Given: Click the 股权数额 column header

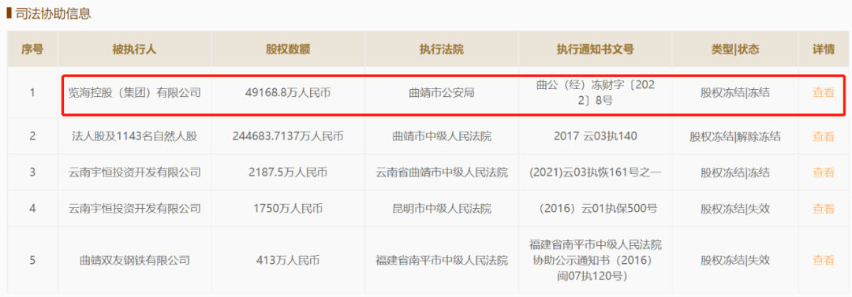Looking at the screenshot, I should click(288, 50).
